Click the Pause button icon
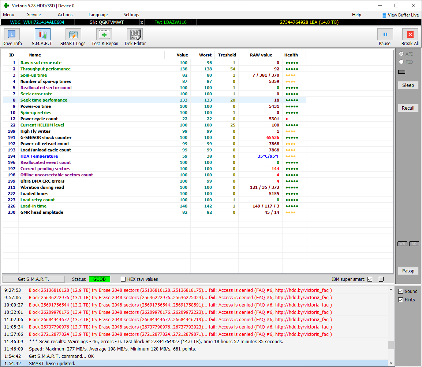Screen dimensions: 422x367 tap(385, 34)
